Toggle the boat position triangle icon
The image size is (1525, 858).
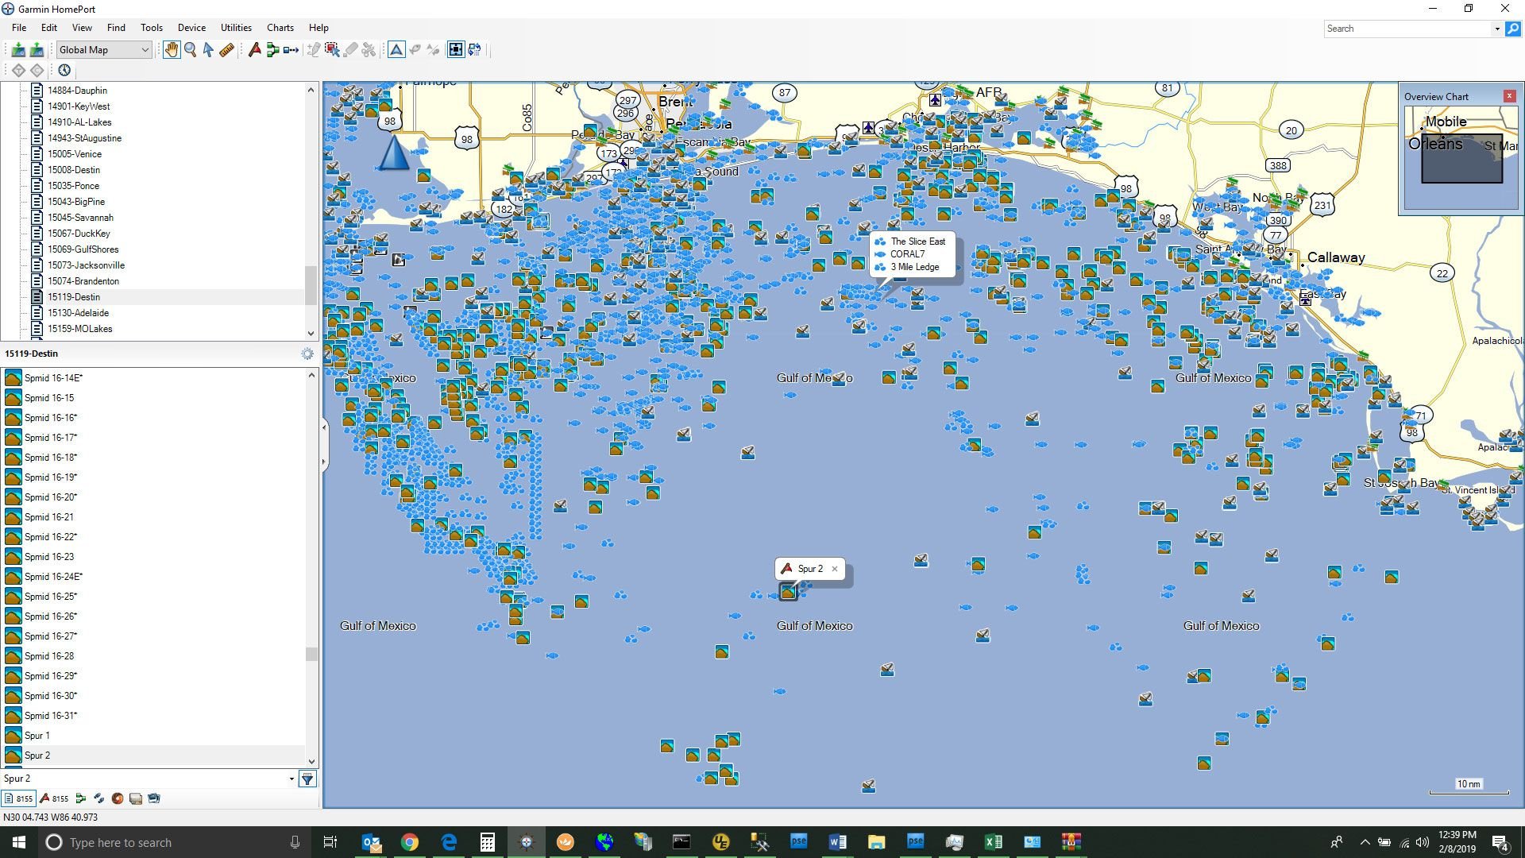[x=396, y=50]
